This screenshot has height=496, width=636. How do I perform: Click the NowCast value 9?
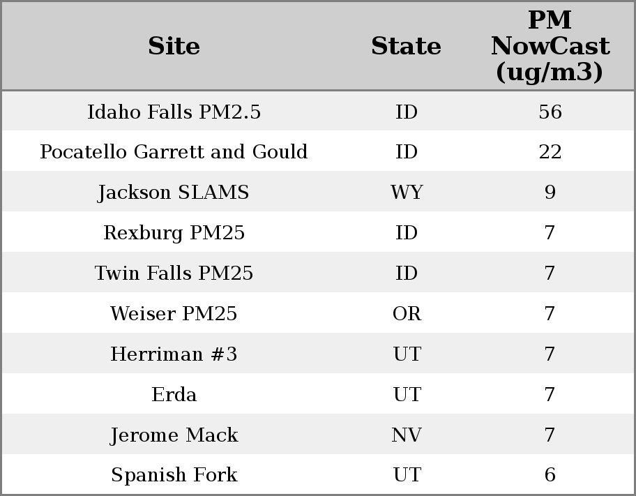point(550,193)
